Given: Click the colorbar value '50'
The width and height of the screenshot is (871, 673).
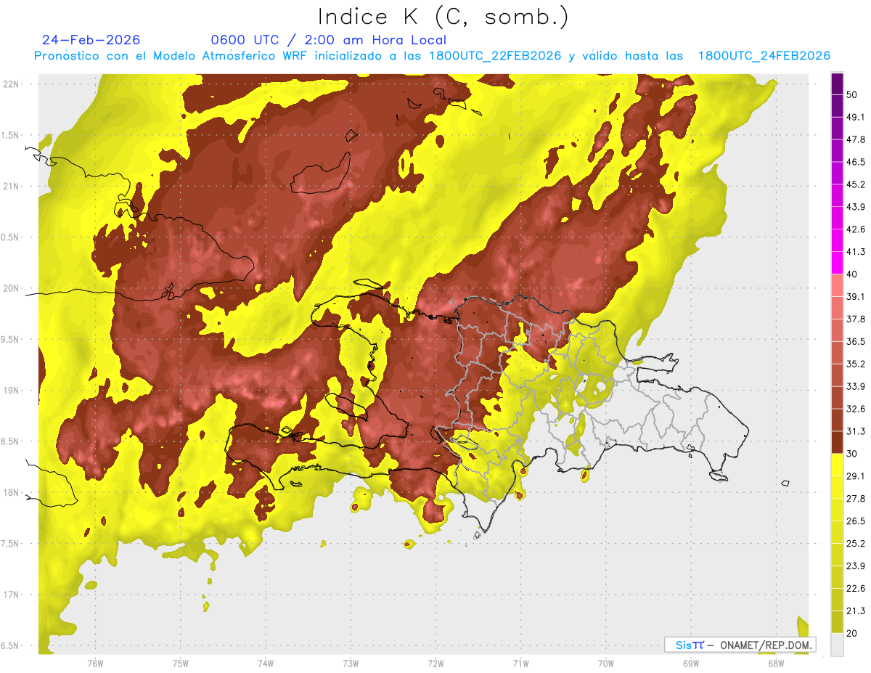Looking at the screenshot, I should pyautogui.click(x=853, y=95).
